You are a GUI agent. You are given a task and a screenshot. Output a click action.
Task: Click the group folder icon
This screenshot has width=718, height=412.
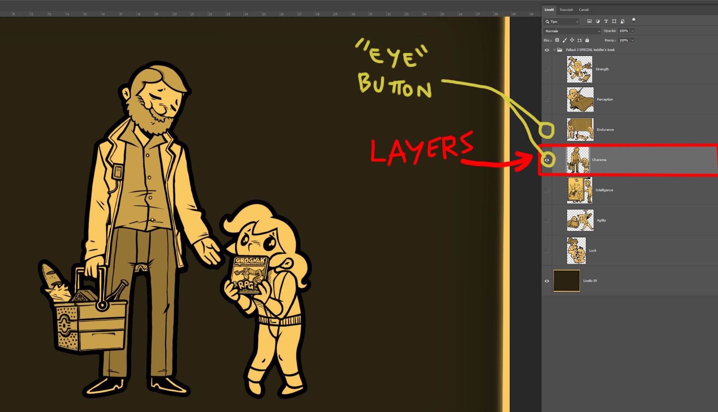(x=560, y=50)
